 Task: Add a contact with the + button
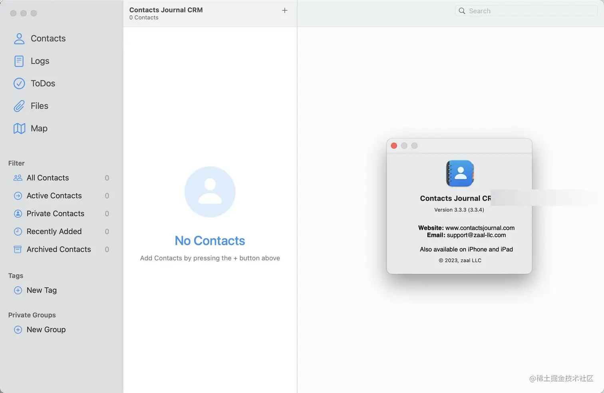[285, 10]
